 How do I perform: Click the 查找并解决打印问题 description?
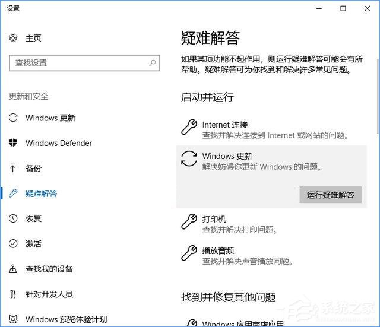pos(239,230)
